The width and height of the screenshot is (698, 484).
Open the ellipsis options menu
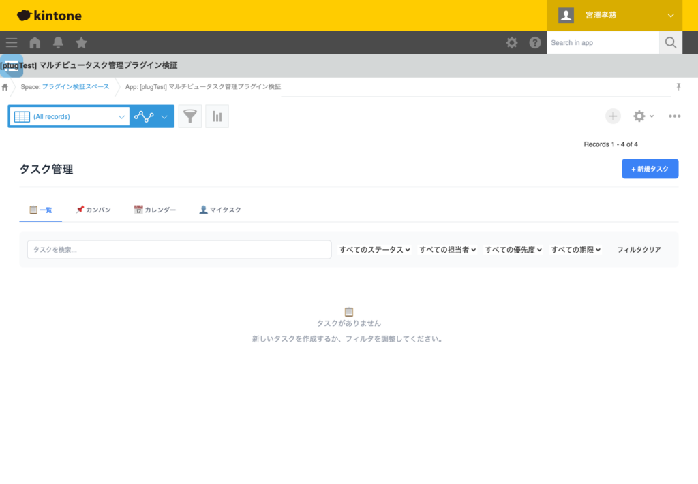(x=674, y=116)
